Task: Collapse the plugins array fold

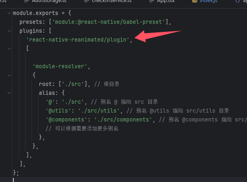Action: (x=9, y=31)
